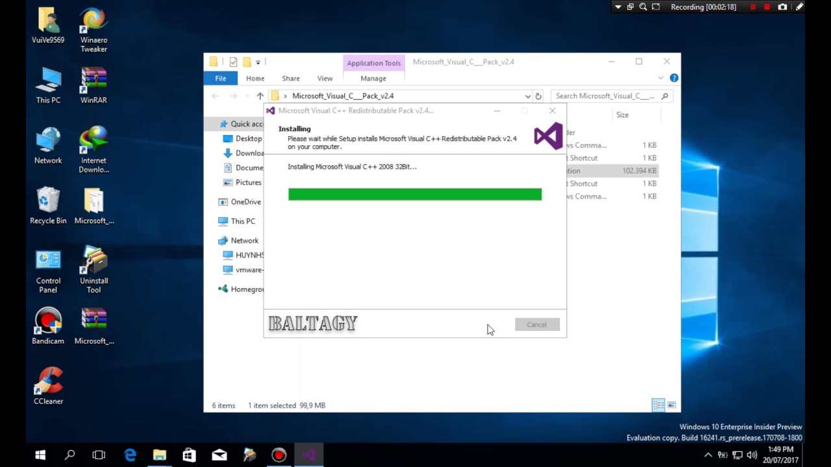
Task: Open the This PC desktop icon
Action: tap(48, 86)
